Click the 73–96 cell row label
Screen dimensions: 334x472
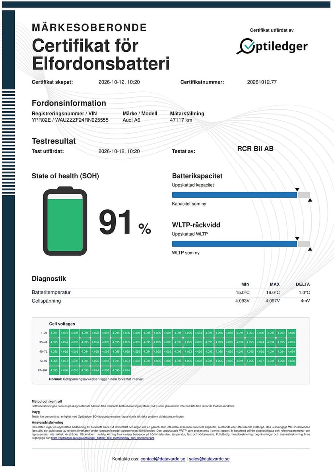43,361
